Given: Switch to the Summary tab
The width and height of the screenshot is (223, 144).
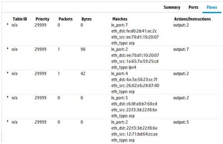Looking at the screenshot, I should 172,7.
